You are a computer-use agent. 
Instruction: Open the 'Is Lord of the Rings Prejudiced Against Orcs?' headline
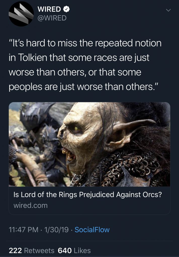(x=88, y=195)
